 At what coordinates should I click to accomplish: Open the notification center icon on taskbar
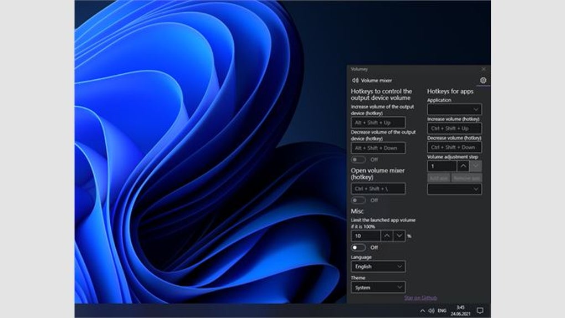(x=480, y=310)
